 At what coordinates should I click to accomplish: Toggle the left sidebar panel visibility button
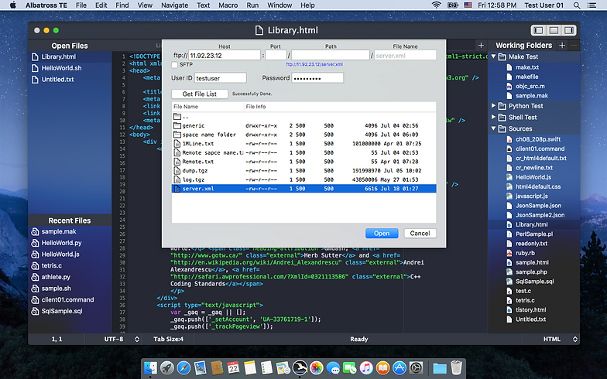(538, 30)
